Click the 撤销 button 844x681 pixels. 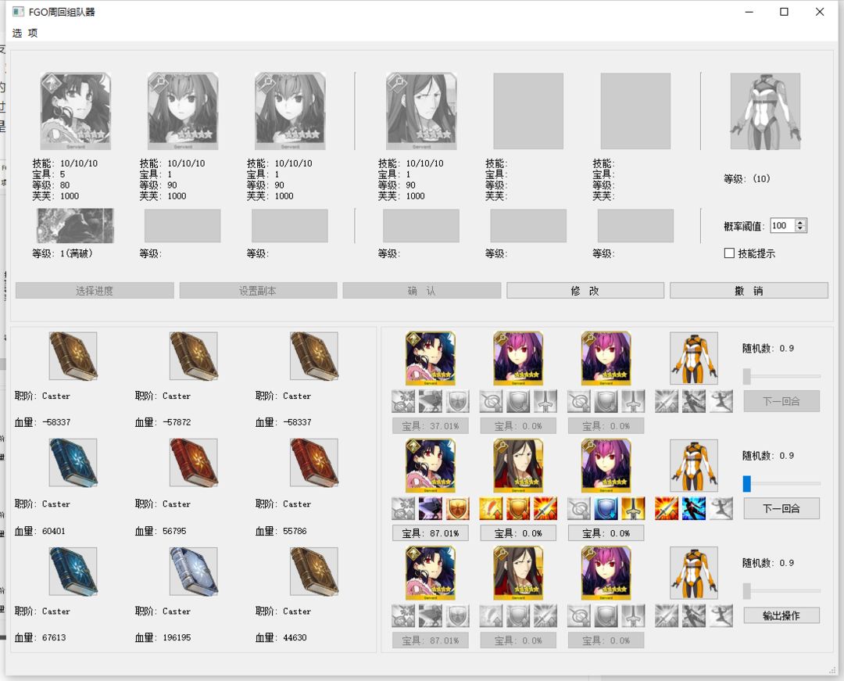click(x=749, y=291)
